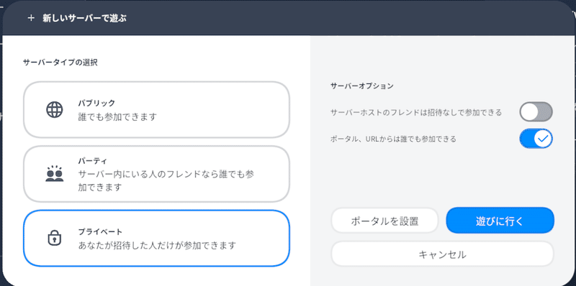Turn off the ポータル、URL join toggle

[x=536, y=138]
